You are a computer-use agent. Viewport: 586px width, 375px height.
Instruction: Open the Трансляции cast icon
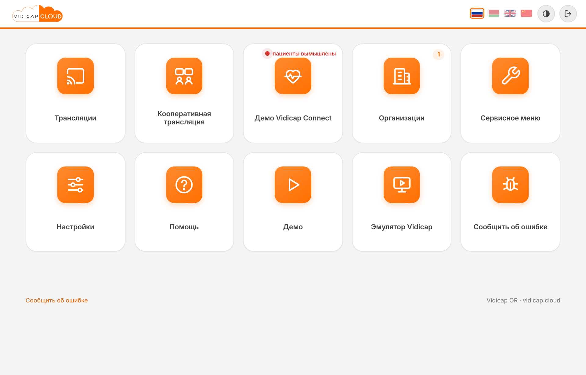(75, 76)
